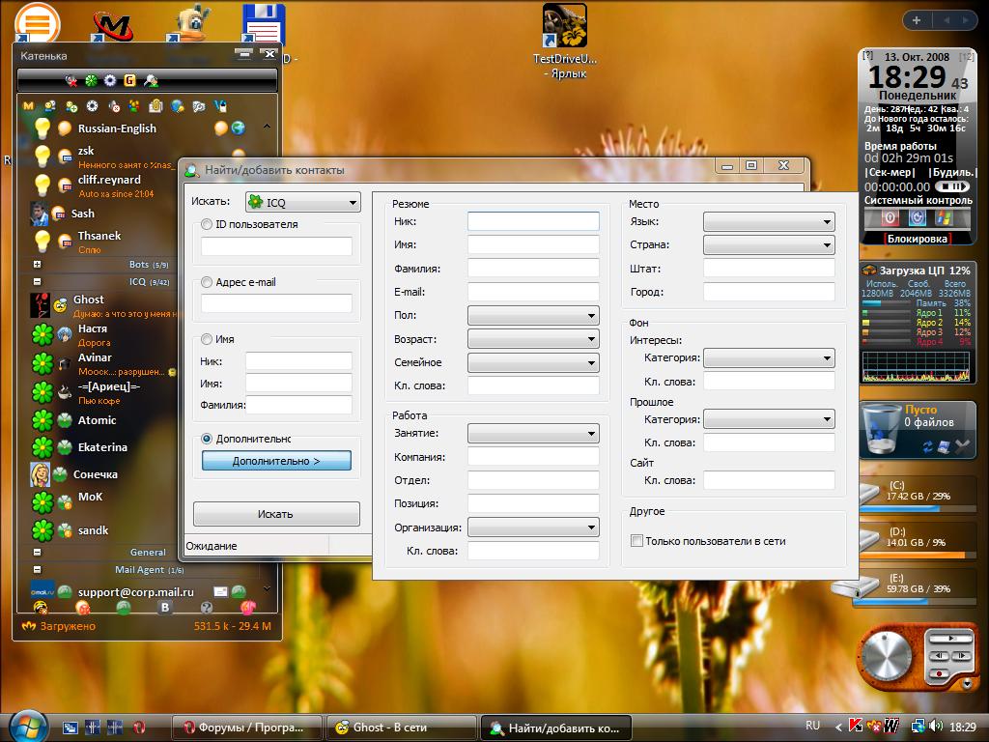Click the 'Искать' search button

276,514
